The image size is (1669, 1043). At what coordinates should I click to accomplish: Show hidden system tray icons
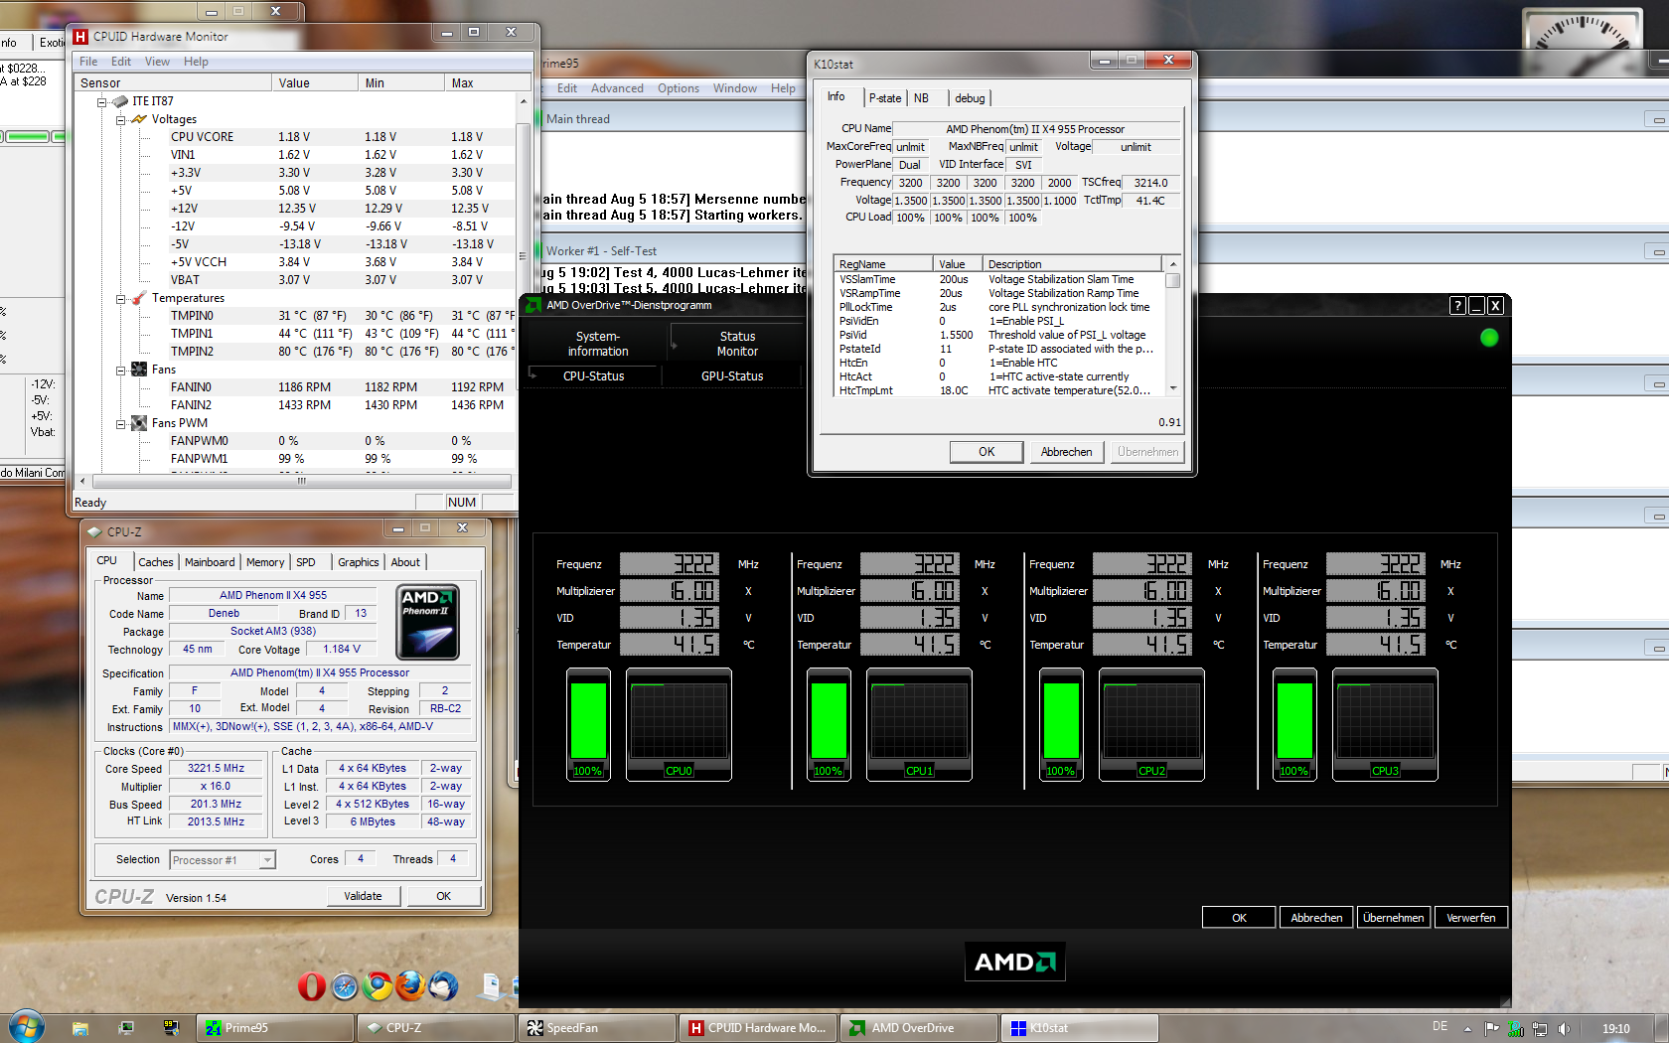(x=1467, y=1029)
